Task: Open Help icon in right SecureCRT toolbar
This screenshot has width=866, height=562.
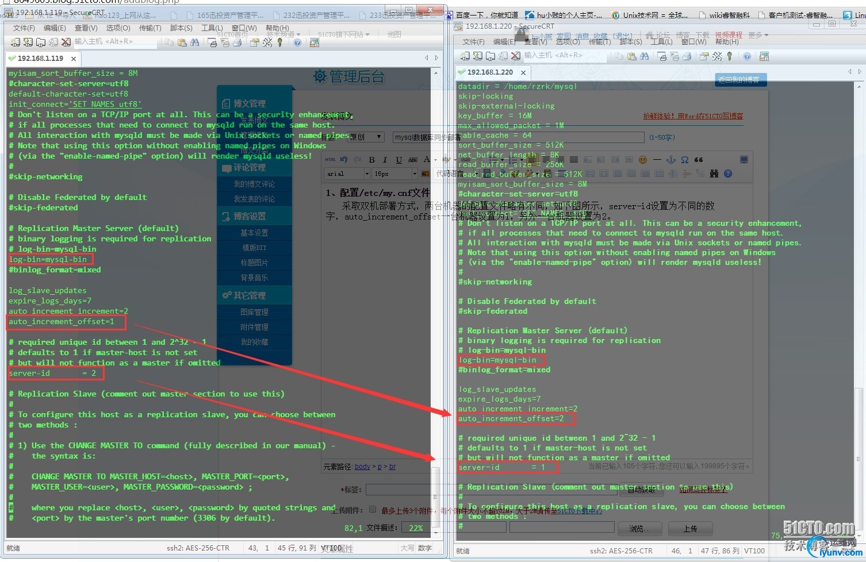Action: click(747, 56)
